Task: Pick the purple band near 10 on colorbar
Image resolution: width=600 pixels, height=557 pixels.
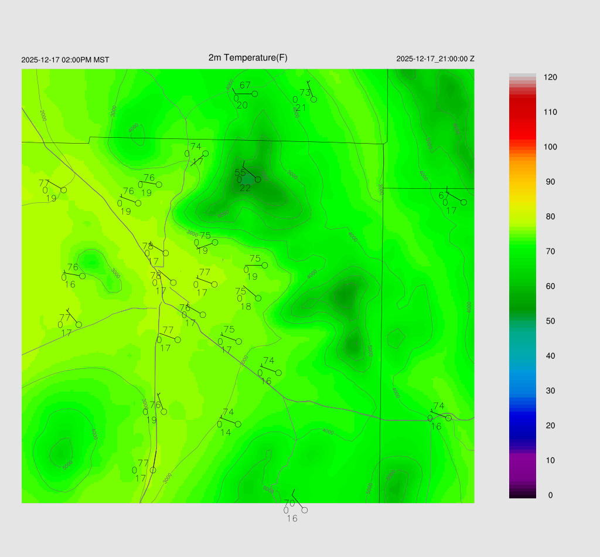Action: coord(523,460)
